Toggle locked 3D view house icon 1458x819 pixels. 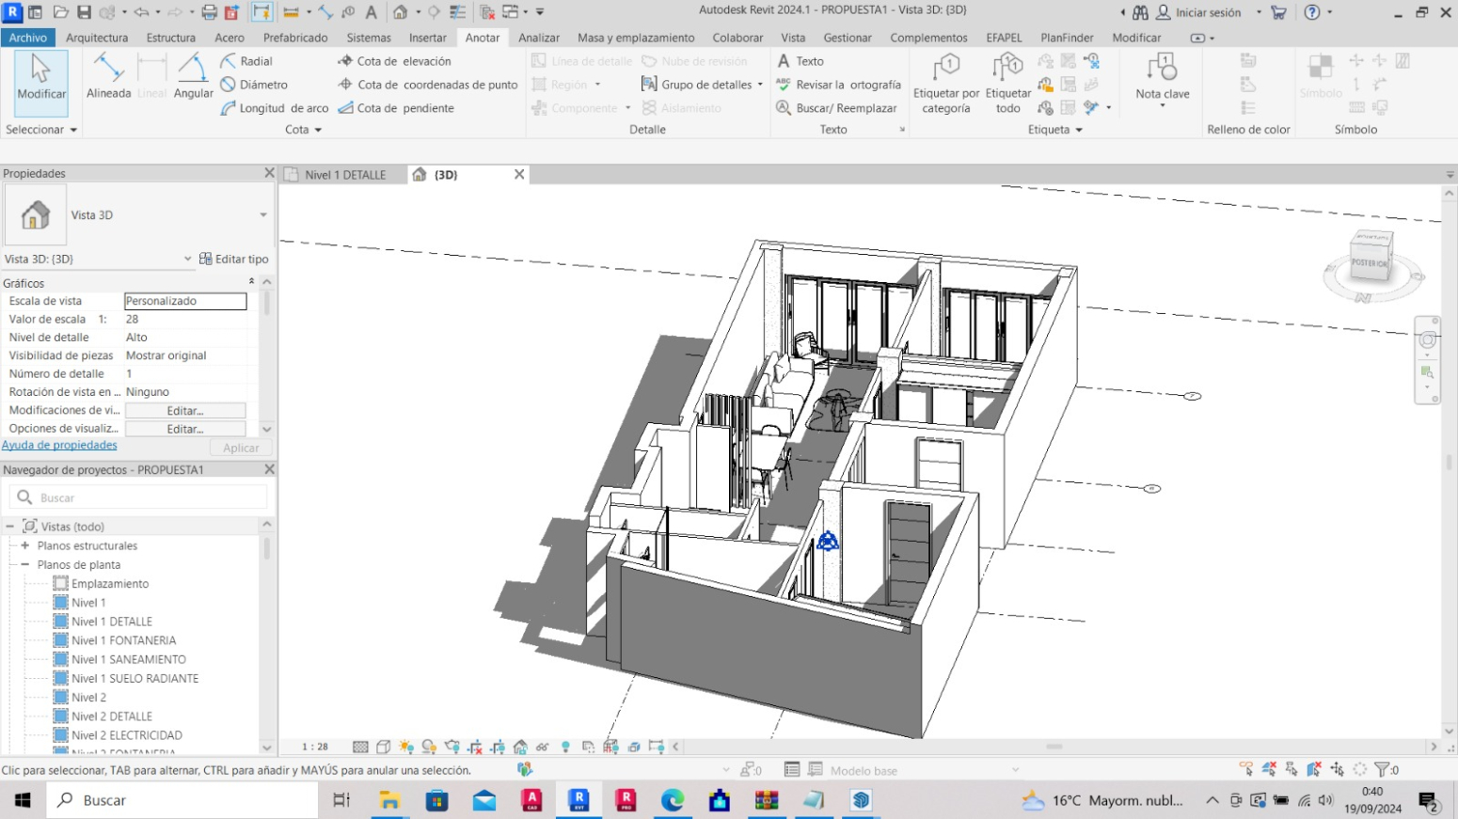pyautogui.click(x=520, y=747)
